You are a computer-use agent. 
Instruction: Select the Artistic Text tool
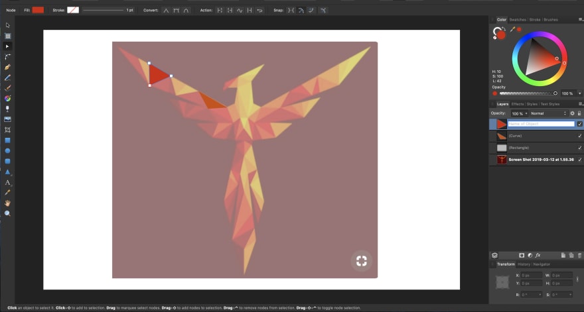click(x=7, y=182)
